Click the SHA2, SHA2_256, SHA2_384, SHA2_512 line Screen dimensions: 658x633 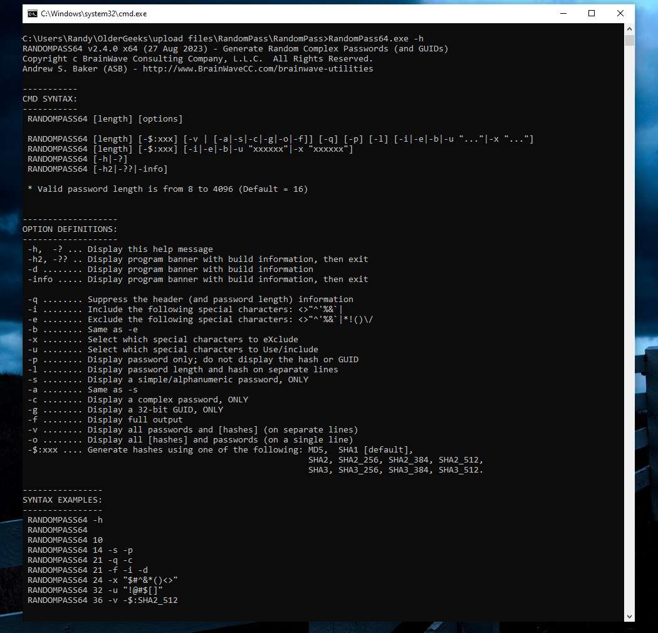[395, 460]
